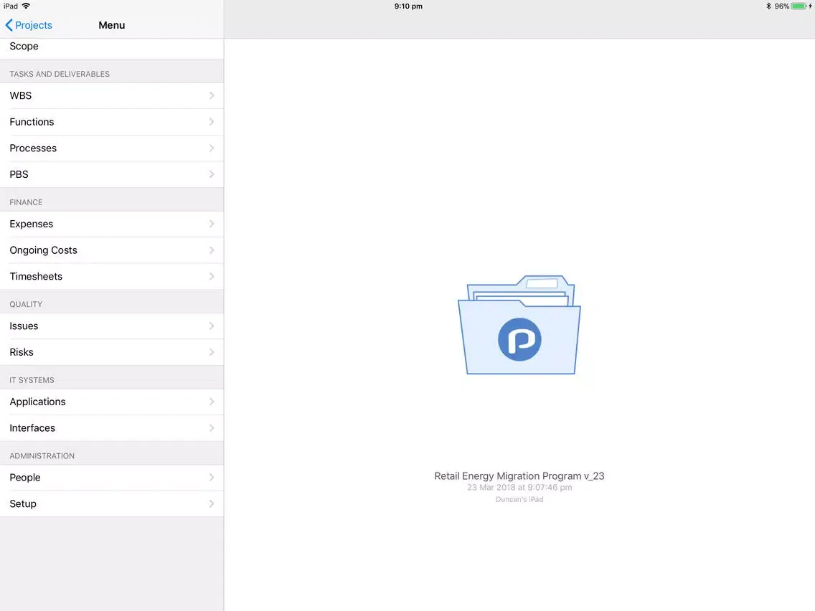815x611 pixels.
Task: Click the chevron on Interfaces row
Action: pos(212,427)
